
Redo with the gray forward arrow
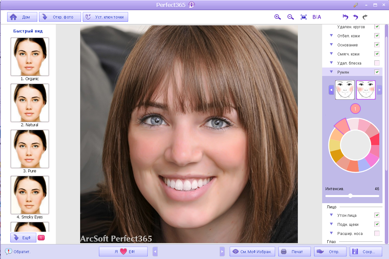click(x=365, y=17)
